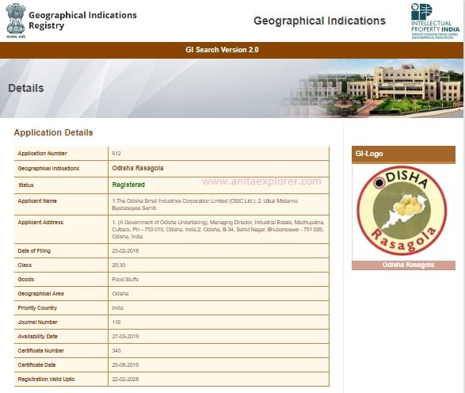Open the Odisha Rasagola GI logo image
The height and width of the screenshot is (393, 465).
pyautogui.click(x=402, y=210)
